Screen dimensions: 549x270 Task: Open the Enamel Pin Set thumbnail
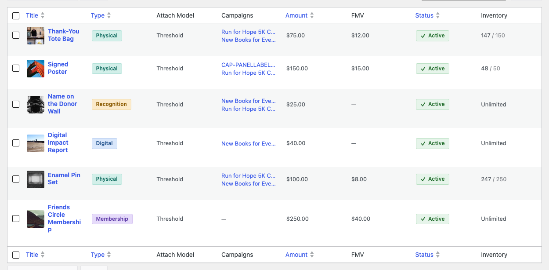36,179
